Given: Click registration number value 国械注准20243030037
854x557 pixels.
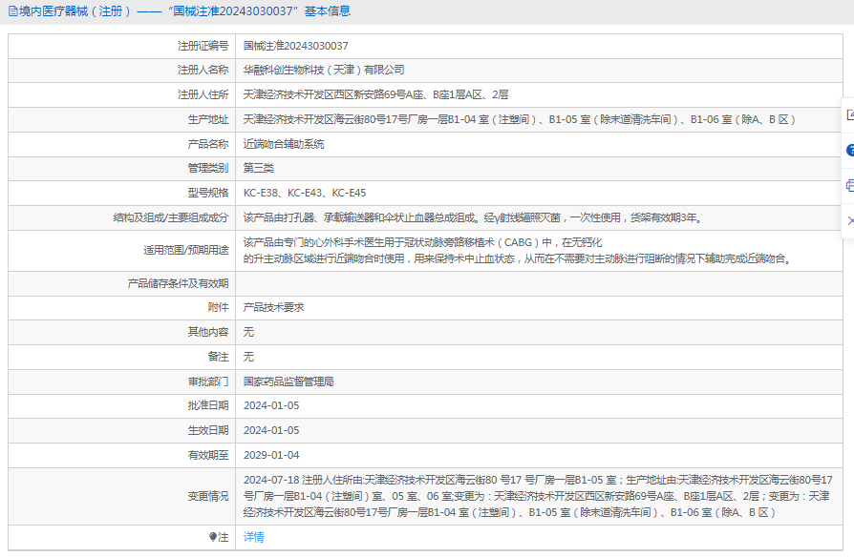Looking at the screenshot, I should click(296, 46).
